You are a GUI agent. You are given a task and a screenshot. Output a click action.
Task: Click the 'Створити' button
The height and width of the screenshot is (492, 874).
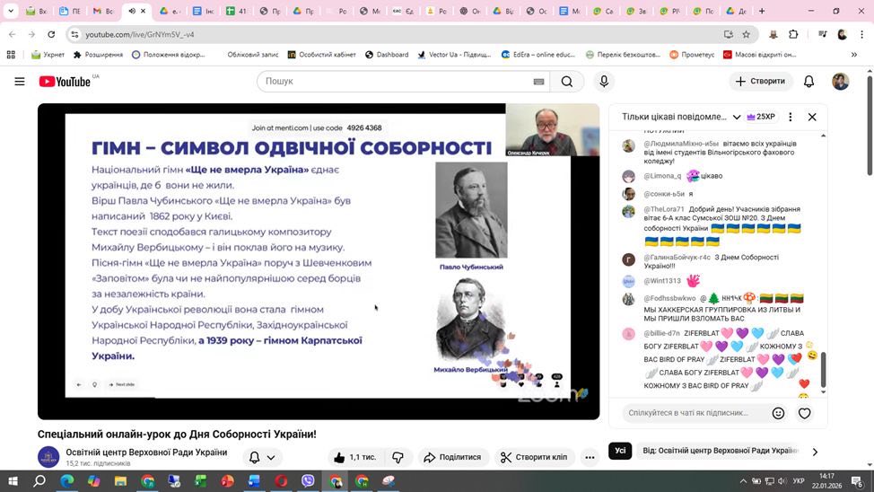760,82
